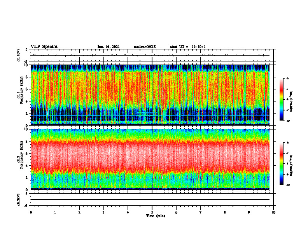
Task: Click the "ch.3(V)" axis label
Action: click(19, 199)
